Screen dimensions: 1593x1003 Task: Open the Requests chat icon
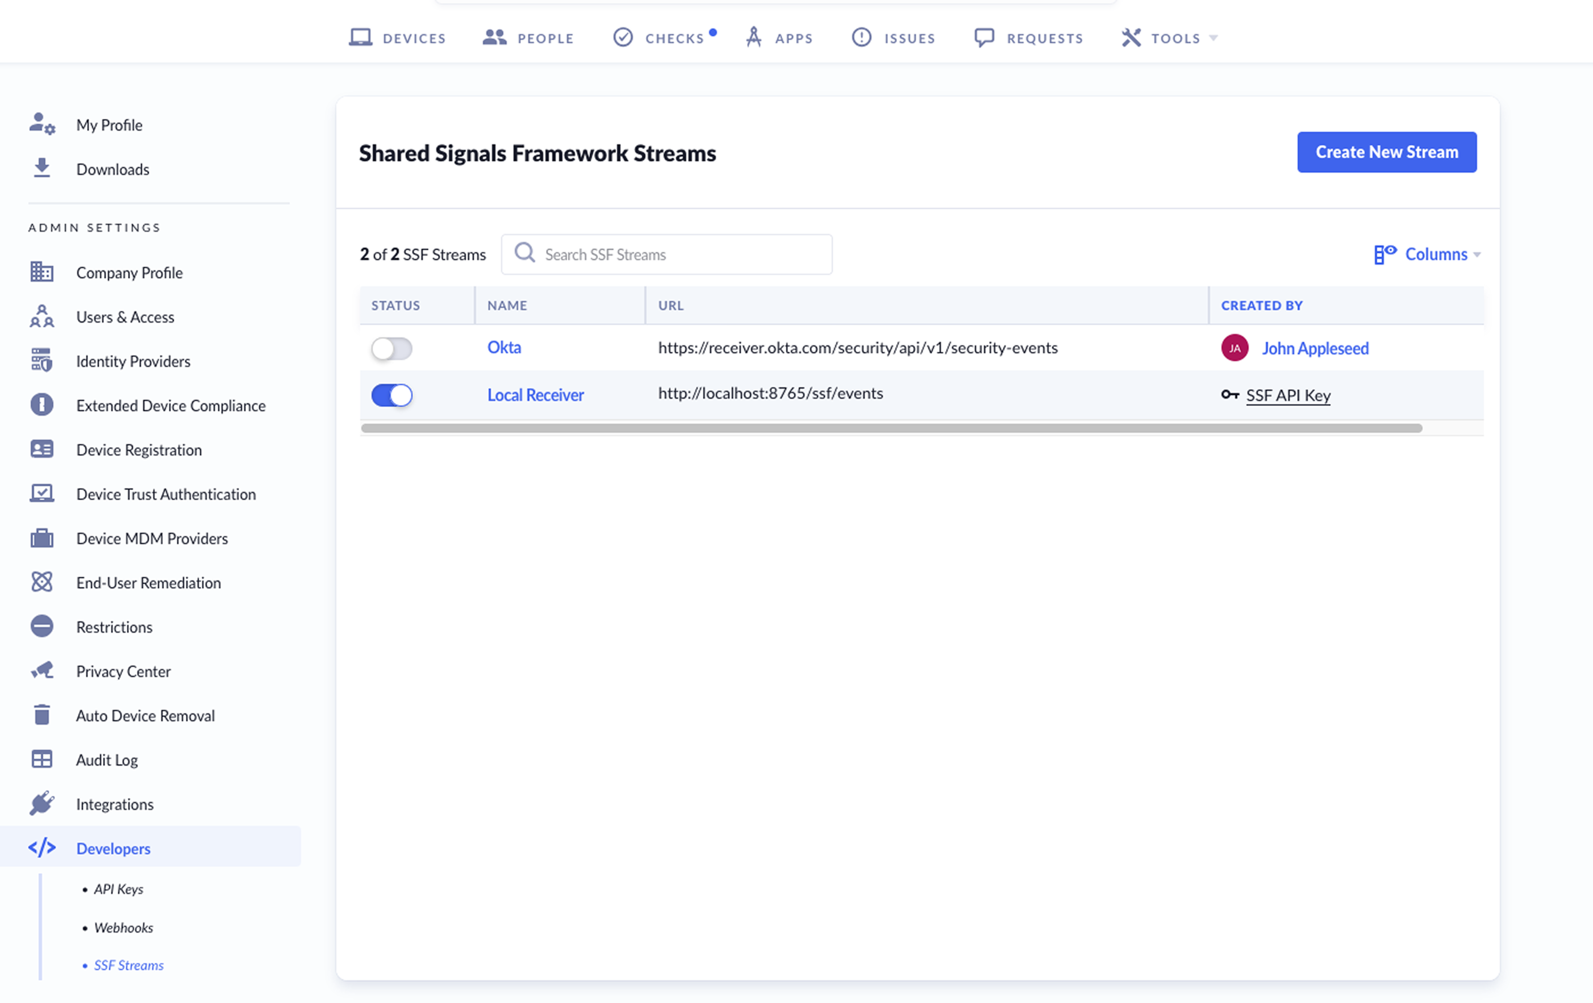click(x=985, y=37)
